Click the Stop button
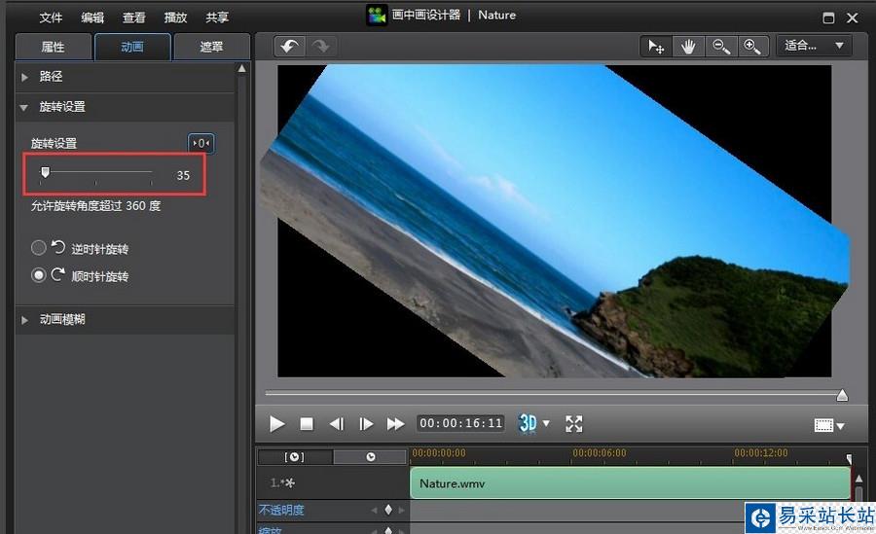The height and width of the screenshot is (534, 876). click(307, 424)
